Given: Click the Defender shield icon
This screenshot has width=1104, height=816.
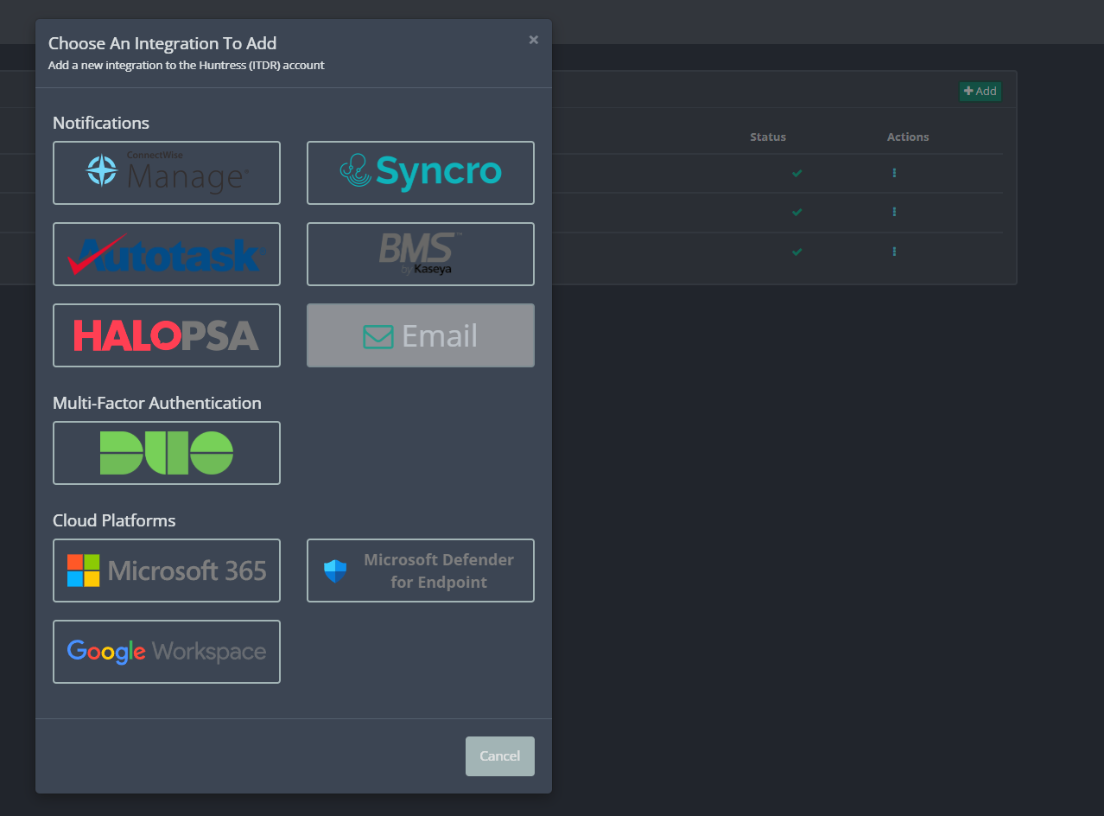Looking at the screenshot, I should 335,571.
